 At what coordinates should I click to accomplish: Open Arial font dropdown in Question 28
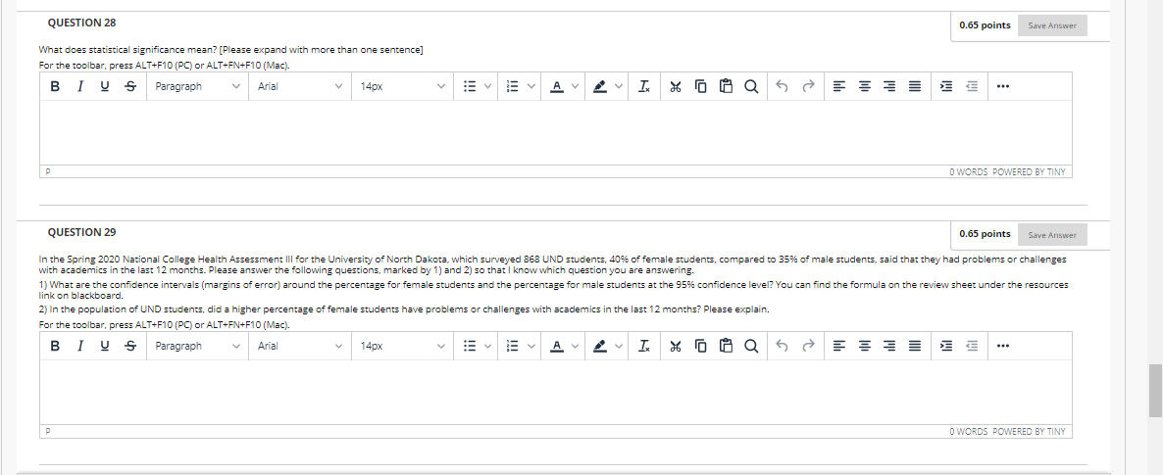pyautogui.click(x=300, y=87)
